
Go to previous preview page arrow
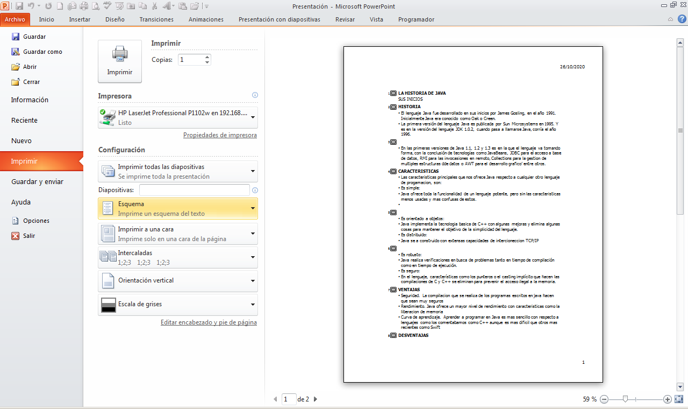[276, 399]
